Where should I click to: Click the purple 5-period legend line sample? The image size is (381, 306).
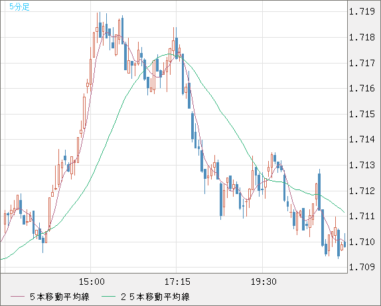(17, 297)
